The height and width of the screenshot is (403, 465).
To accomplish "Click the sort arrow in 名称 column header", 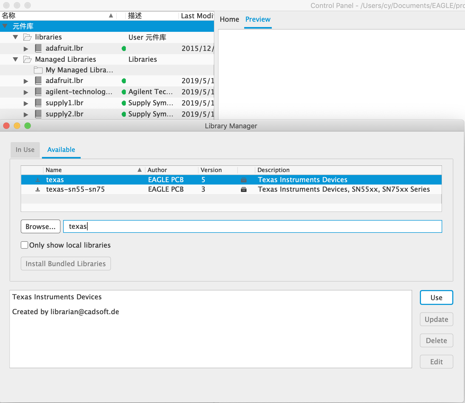I will (x=111, y=16).
